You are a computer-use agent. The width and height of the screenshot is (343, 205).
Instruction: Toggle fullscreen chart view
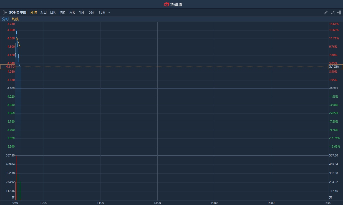click(333, 12)
